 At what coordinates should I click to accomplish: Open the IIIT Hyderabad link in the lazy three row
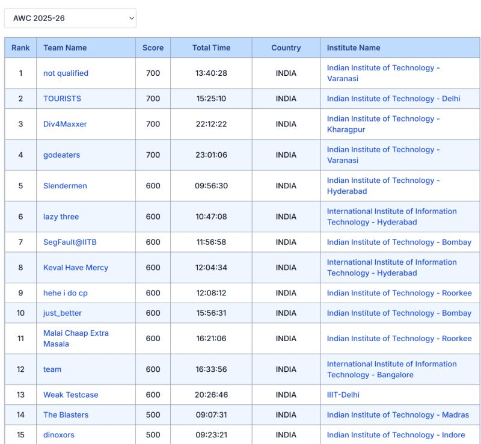click(x=392, y=217)
